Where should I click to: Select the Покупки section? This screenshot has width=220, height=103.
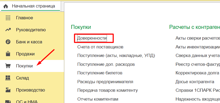(25, 66)
